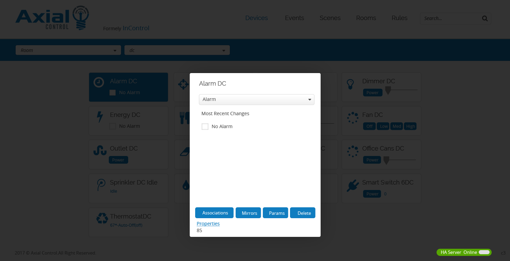This screenshot has height=261, width=510.
Task: Open the Events menu
Action: pos(294,18)
